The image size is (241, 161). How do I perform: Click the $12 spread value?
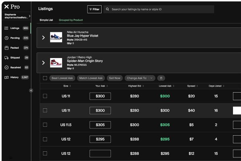tap(191, 153)
